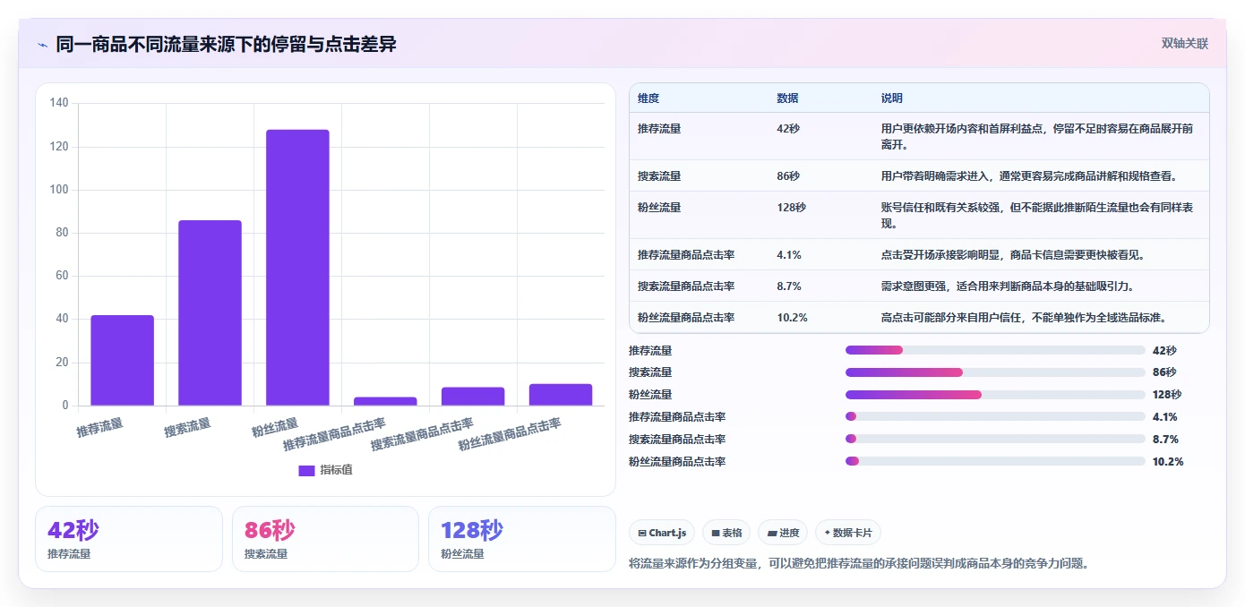Image resolution: width=1245 pixels, height=607 pixels.
Task: Toggle the 指标值 legend item in the chart
Action: 326,470
